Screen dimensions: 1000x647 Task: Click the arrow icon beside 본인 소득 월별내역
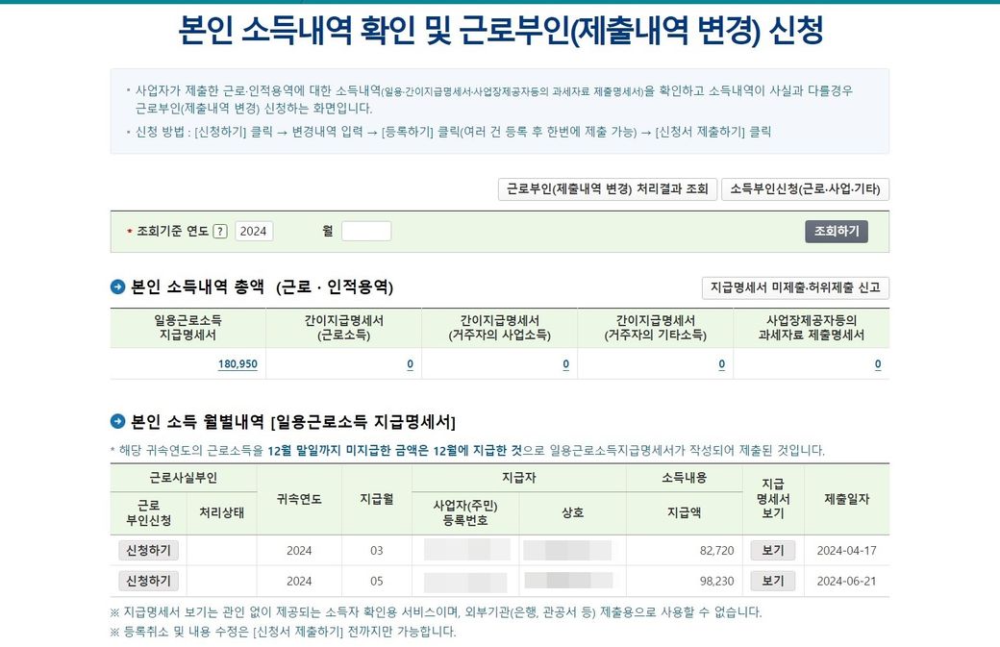[x=118, y=421]
